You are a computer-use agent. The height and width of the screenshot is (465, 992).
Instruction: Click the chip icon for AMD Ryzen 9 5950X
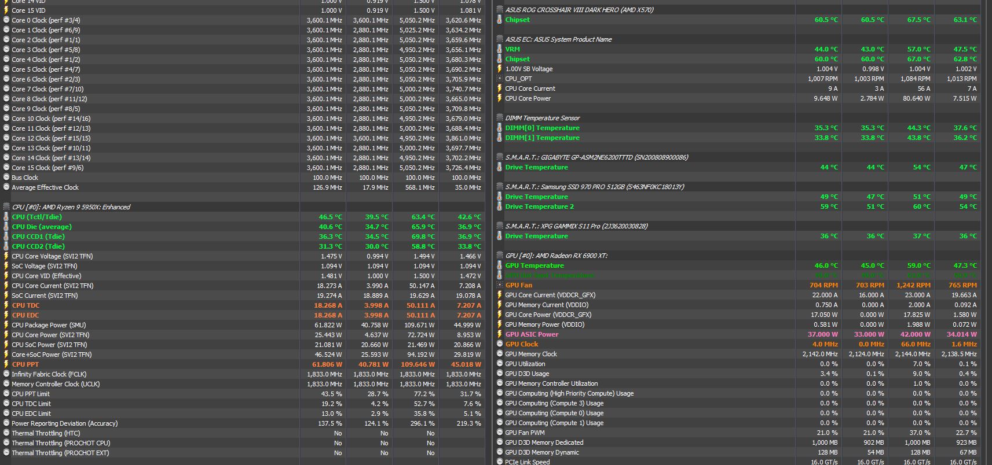coord(6,207)
